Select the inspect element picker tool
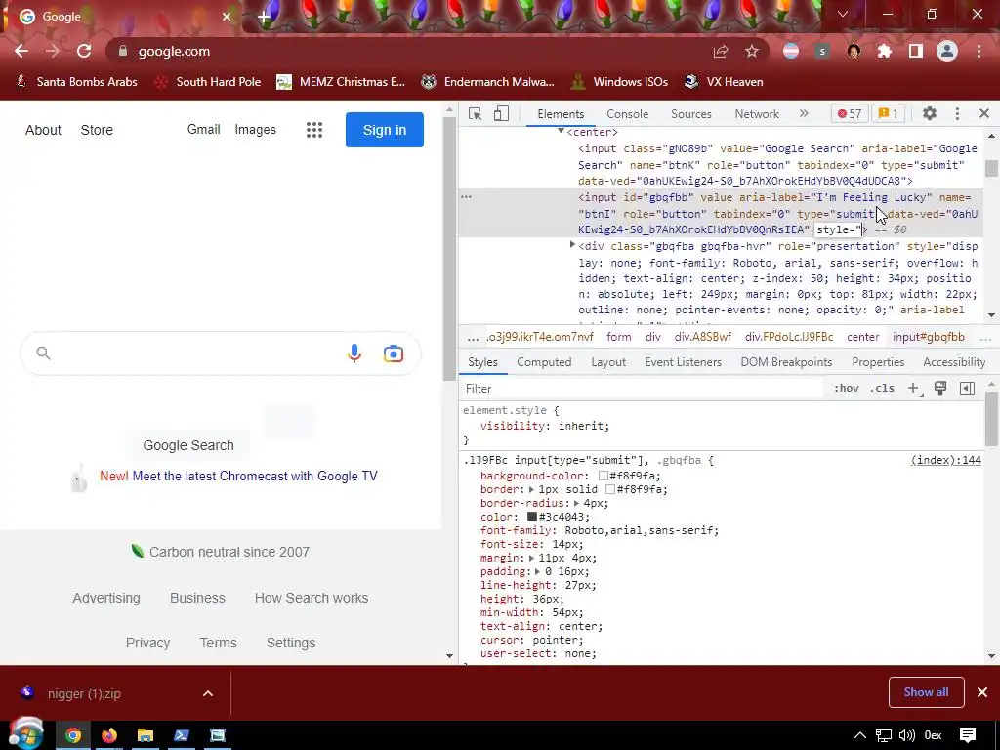 click(475, 113)
